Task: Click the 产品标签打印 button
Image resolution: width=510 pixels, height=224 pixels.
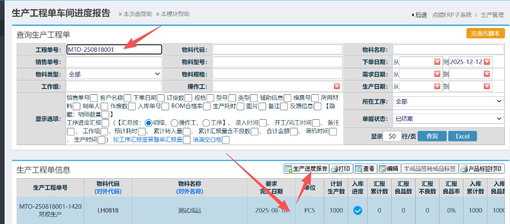Action: tap(481, 169)
